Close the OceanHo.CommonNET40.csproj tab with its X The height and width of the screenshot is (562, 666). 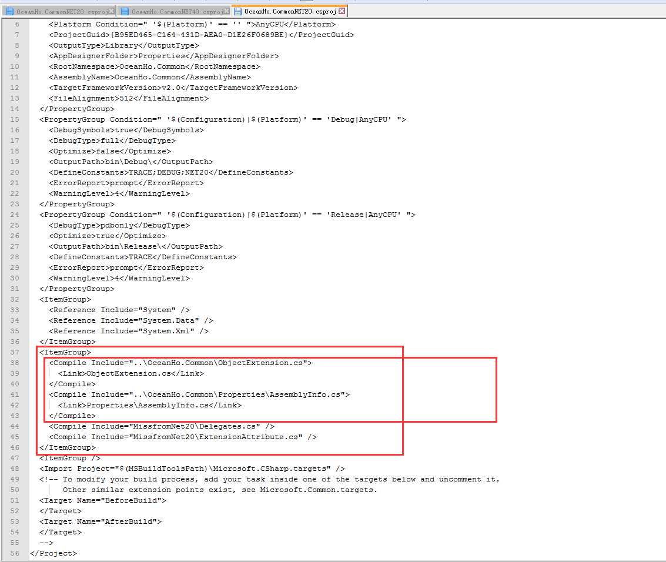coord(226,11)
